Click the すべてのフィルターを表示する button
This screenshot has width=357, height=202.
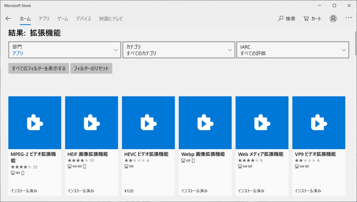[x=39, y=68]
